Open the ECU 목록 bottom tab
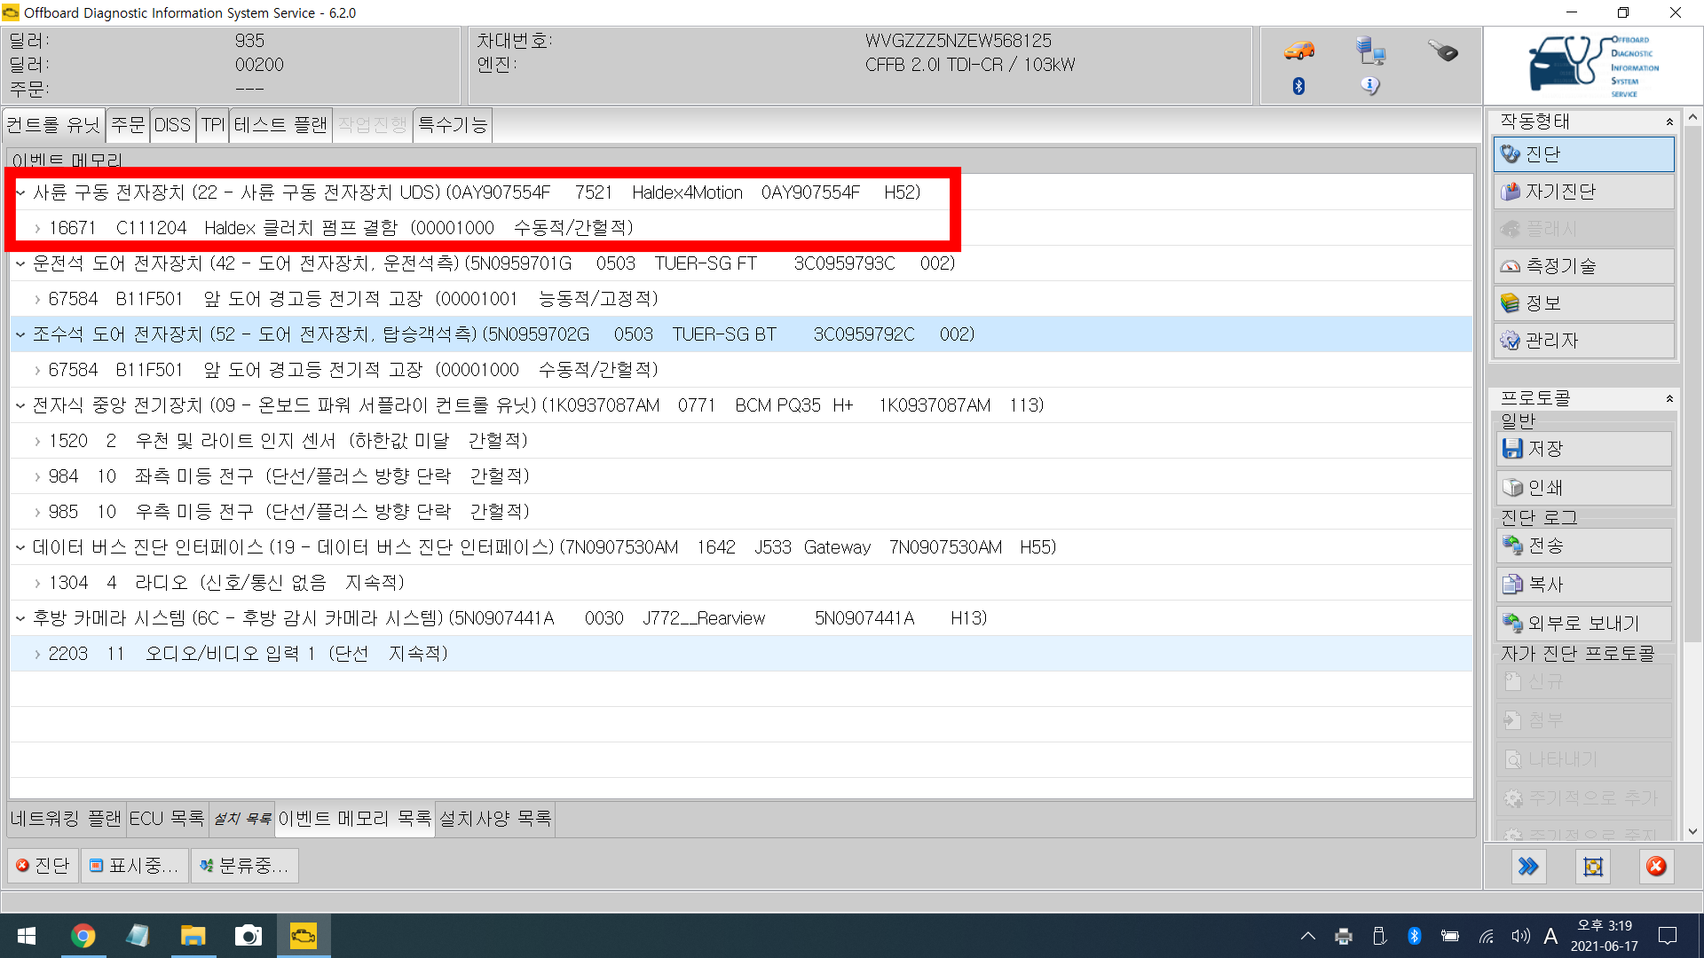 click(167, 818)
